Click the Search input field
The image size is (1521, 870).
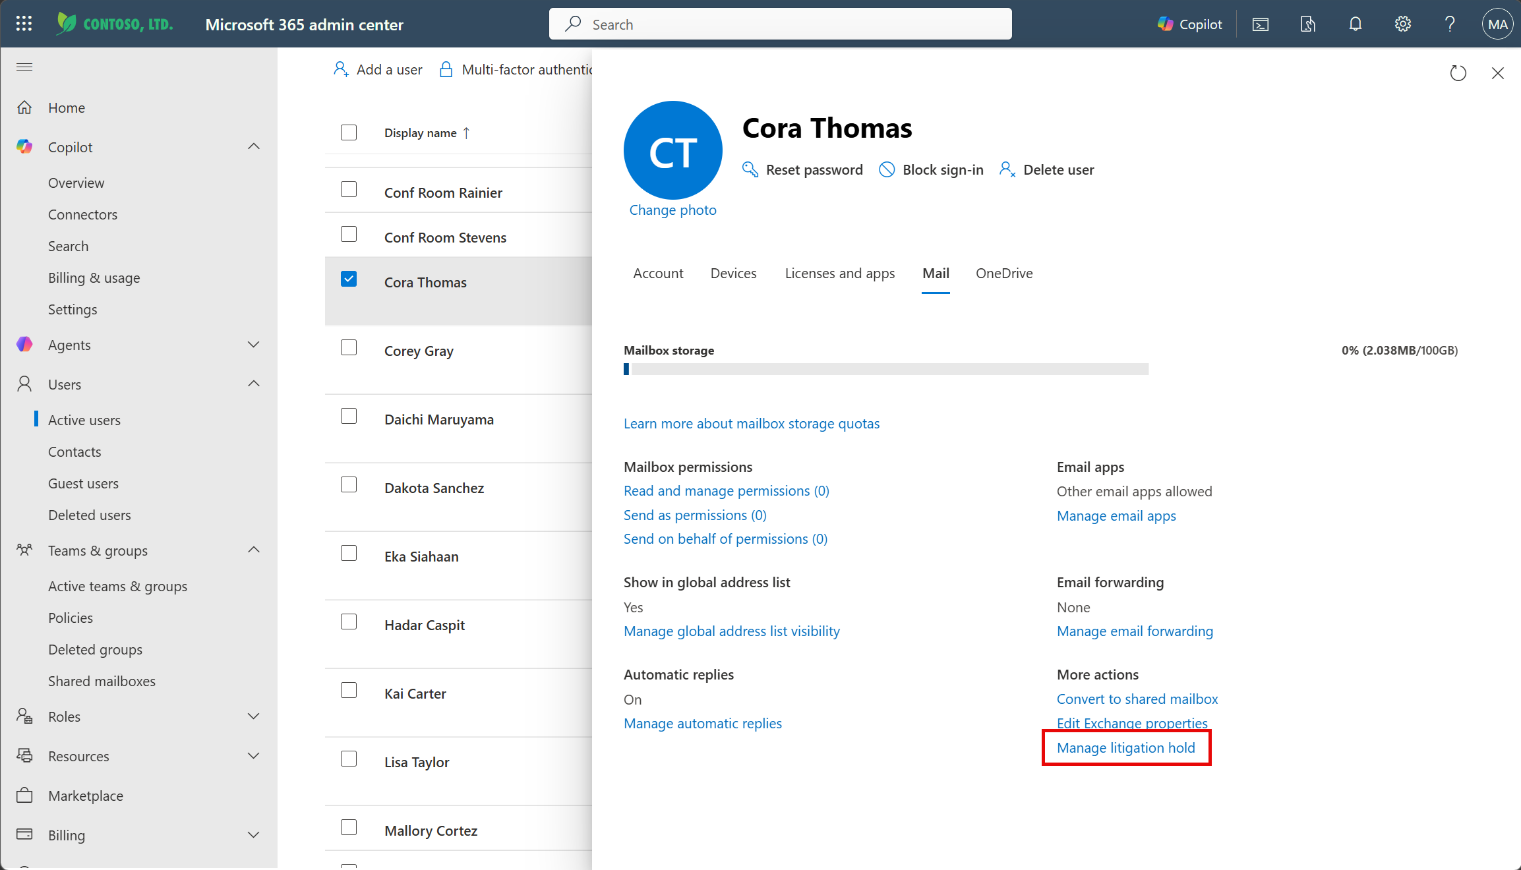[x=780, y=24]
